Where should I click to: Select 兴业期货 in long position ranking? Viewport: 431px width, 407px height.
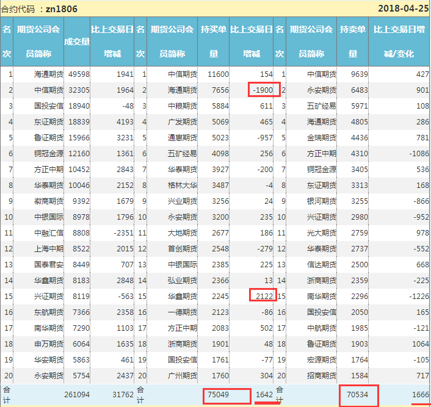pyautogui.click(x=183, y=201)
